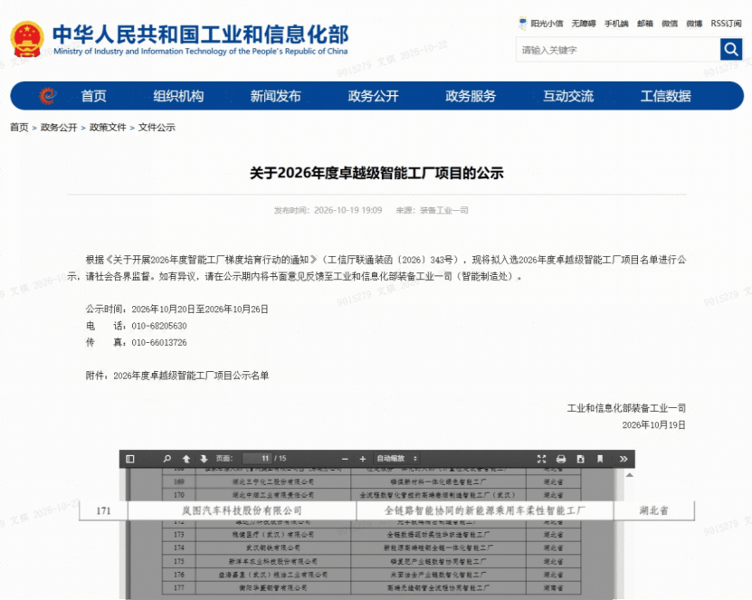Screen dimensions: 752x600
Task: Open the RSS订阅 subscription link
Action: (726, 24)
